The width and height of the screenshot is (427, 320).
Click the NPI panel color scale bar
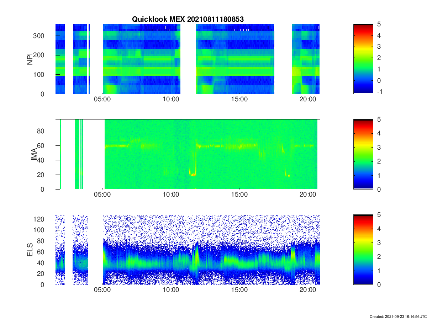[363, 59]
